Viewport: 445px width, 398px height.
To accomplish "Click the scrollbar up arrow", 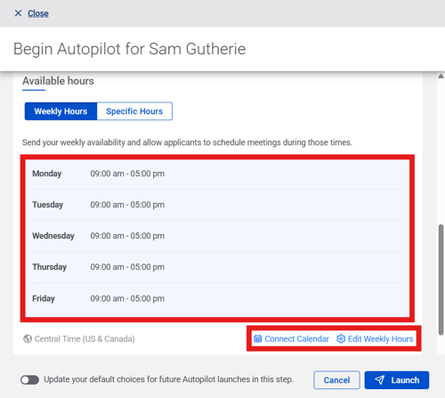I will tap(441, 76).
